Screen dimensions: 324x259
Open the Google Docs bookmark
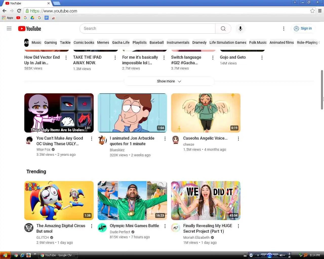[x=47, y=18]
